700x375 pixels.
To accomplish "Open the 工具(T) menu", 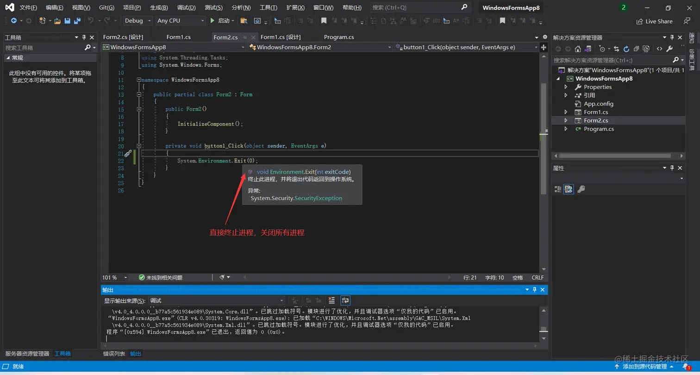I will [x=269, y=8].
